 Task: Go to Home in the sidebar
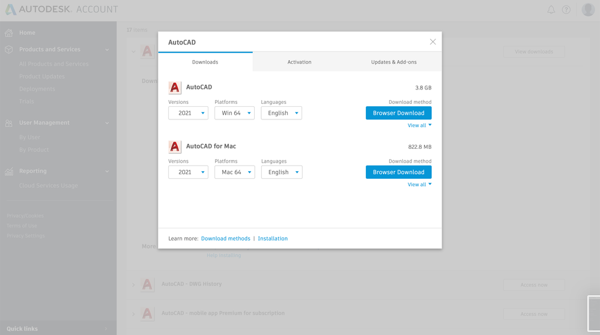tap(27, 33)
